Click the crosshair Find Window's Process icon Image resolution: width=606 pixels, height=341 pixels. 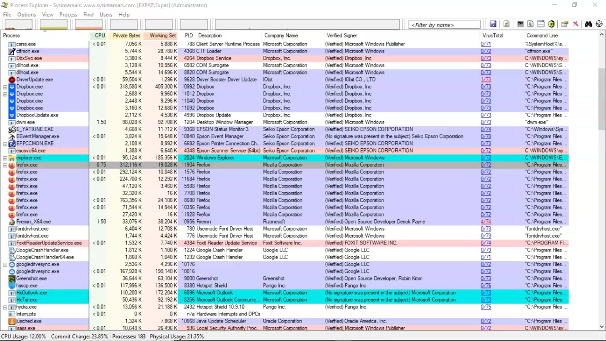pos(599,24)
